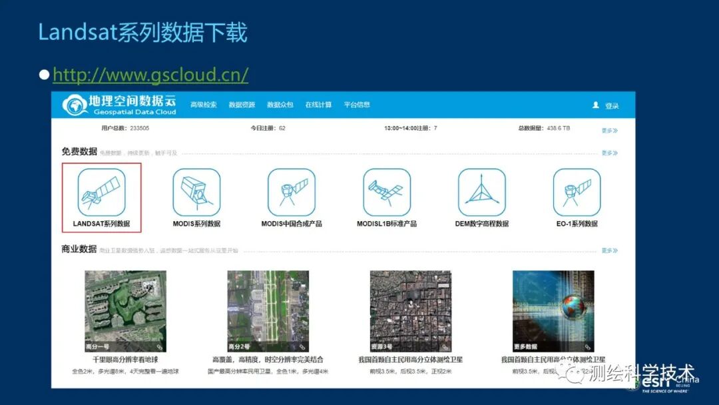This screenshot has height=405, width=719.
Task: Click the 登录 login link
Action: [x=612, y=106]
